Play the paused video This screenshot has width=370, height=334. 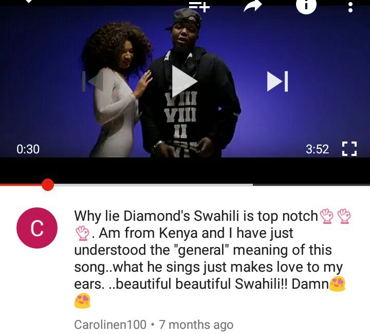(x=184, y=81)
